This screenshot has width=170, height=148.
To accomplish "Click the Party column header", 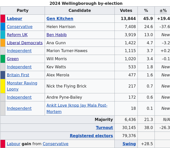I will (x=23, y=10).
